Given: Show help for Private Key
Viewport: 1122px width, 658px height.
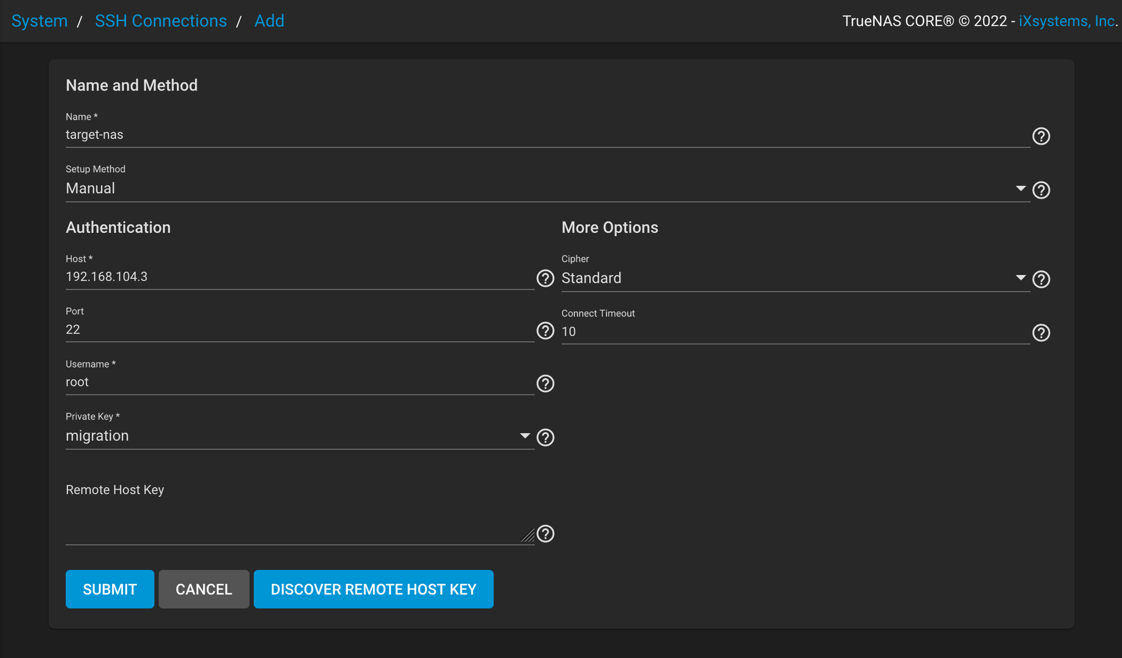Looking at the screenshot, I should (x=545, y=438).
